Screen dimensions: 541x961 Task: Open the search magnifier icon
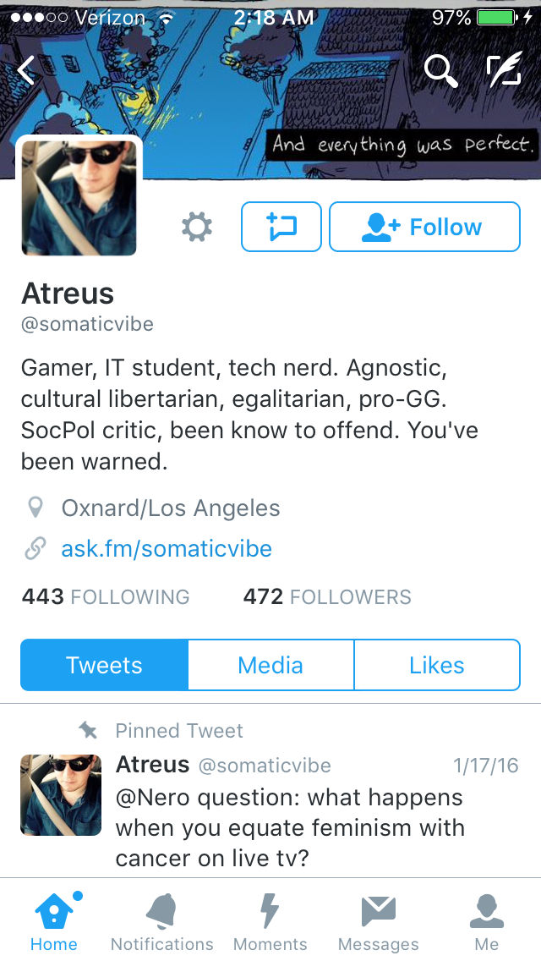pyautogui.click(x=440, y=70)
